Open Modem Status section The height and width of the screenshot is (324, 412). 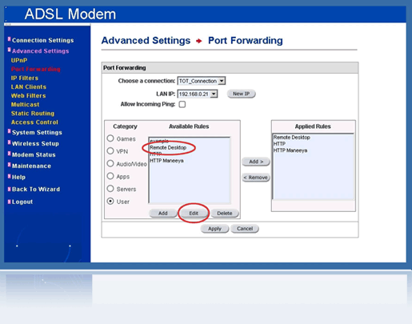coord(34,154)
